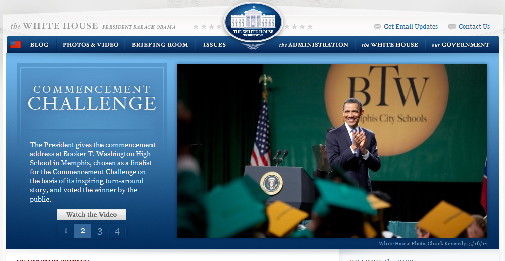Switch to slide 1 in carousel
The image size is (505, 261).
point(66,231)
